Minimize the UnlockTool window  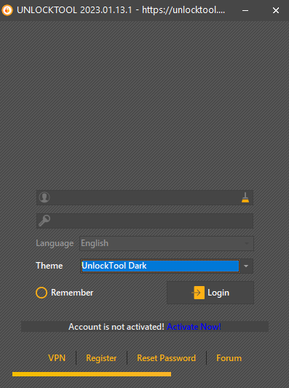[x=245, y=10]
